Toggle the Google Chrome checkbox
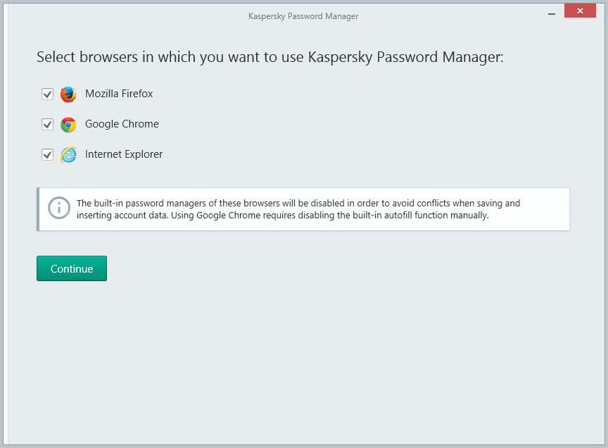This screenshot has height=448, width=608. pyautogui.click(x=48, y=125)
